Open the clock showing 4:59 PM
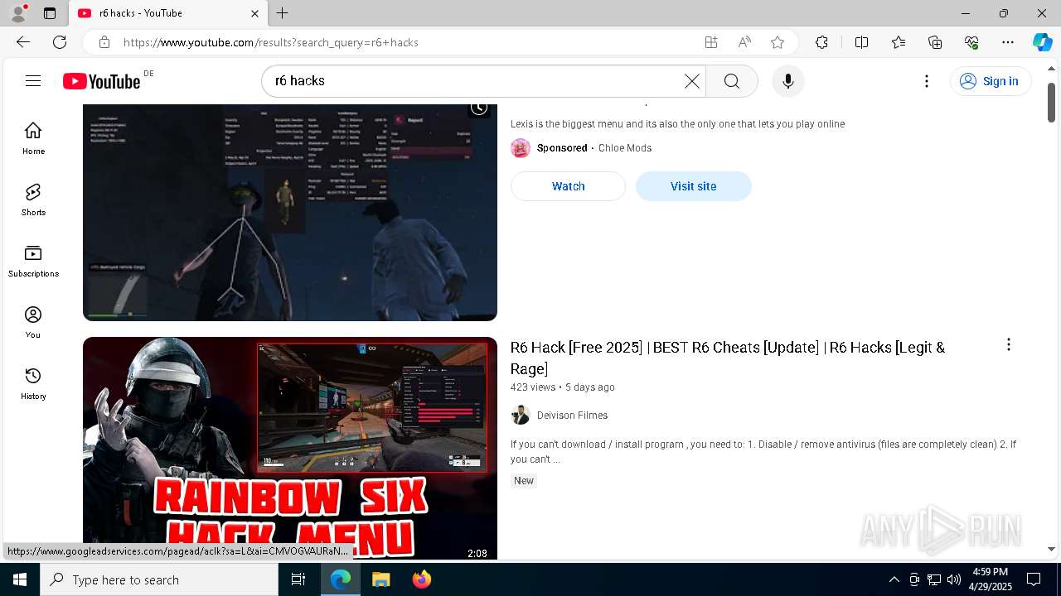This screenshot has height=596, width=1061. [x=990, y=579]
